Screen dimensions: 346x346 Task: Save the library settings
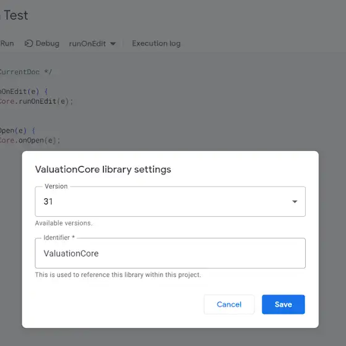[x=283, y=304]
